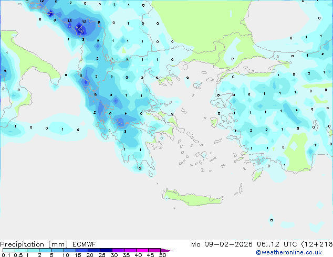Click the 'Precipitation' title text
The height and width of the screenshot is (257, 333).
tap(22, 244)
